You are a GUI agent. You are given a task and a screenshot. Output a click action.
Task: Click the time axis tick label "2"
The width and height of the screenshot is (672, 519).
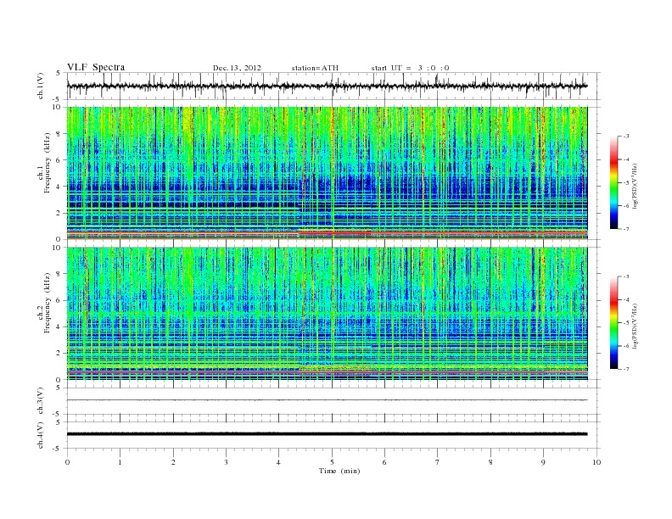173,462
